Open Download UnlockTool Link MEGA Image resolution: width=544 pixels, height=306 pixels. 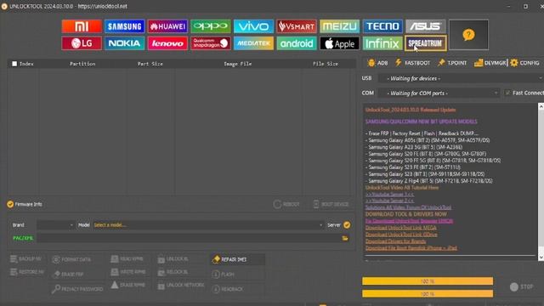[x=401, y=228]
